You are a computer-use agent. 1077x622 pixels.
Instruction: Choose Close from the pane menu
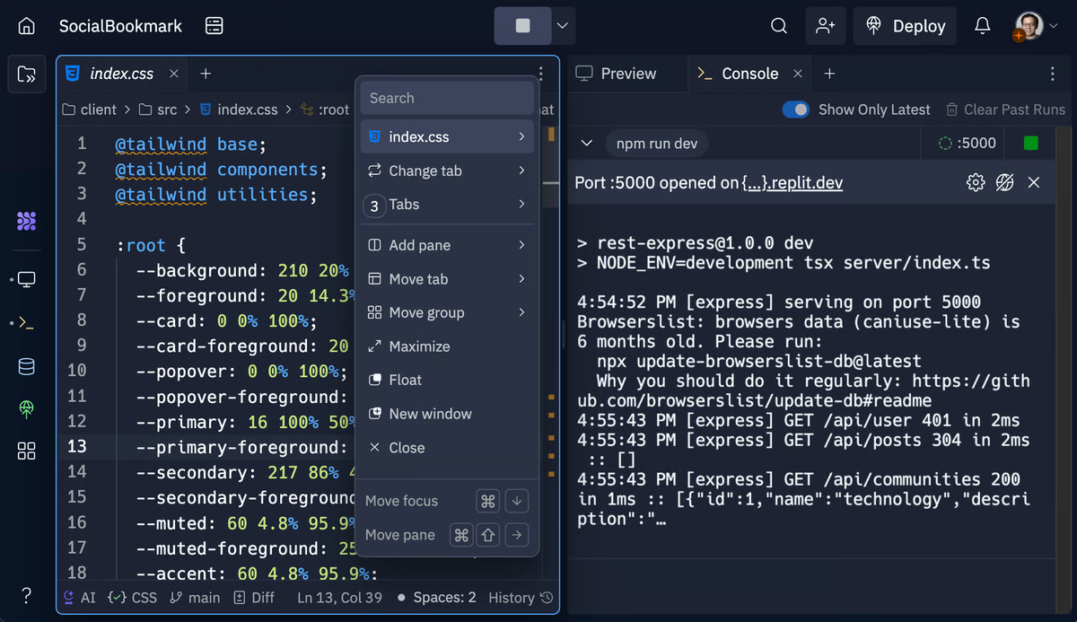(447, 448)
